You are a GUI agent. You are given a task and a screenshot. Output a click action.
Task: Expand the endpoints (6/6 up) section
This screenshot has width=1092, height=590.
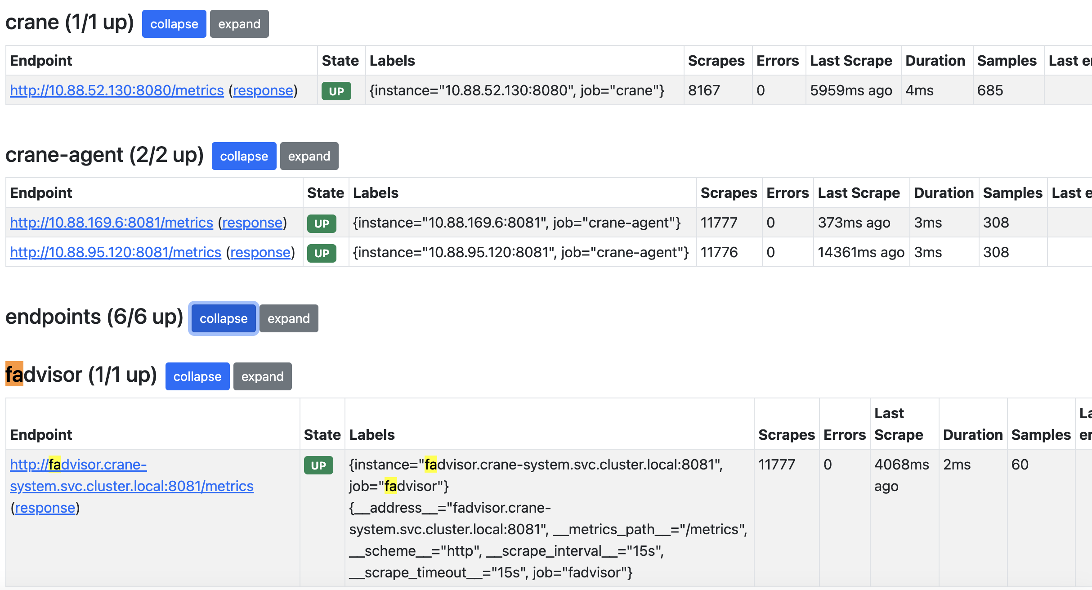pos(288,318)
